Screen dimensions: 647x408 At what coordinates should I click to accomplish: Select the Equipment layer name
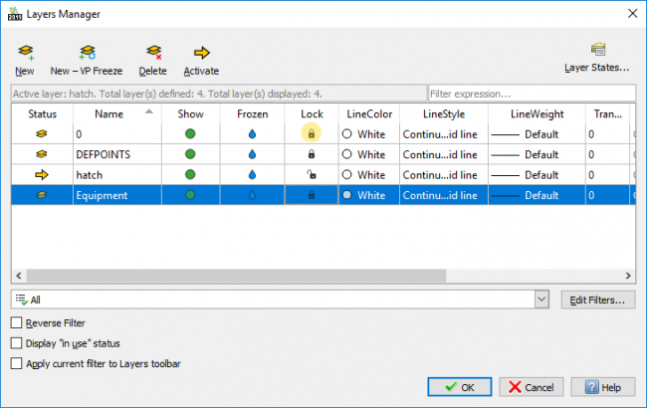102,196
